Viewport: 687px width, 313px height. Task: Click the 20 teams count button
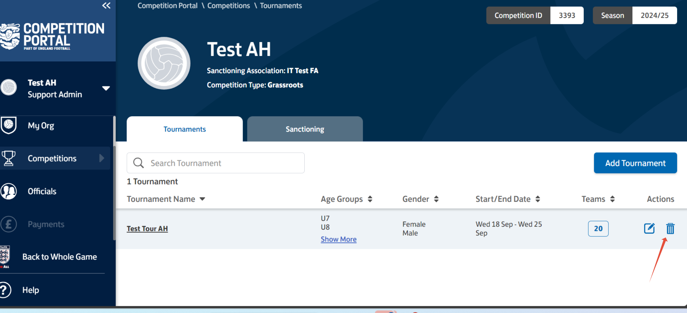pos(598,229)
